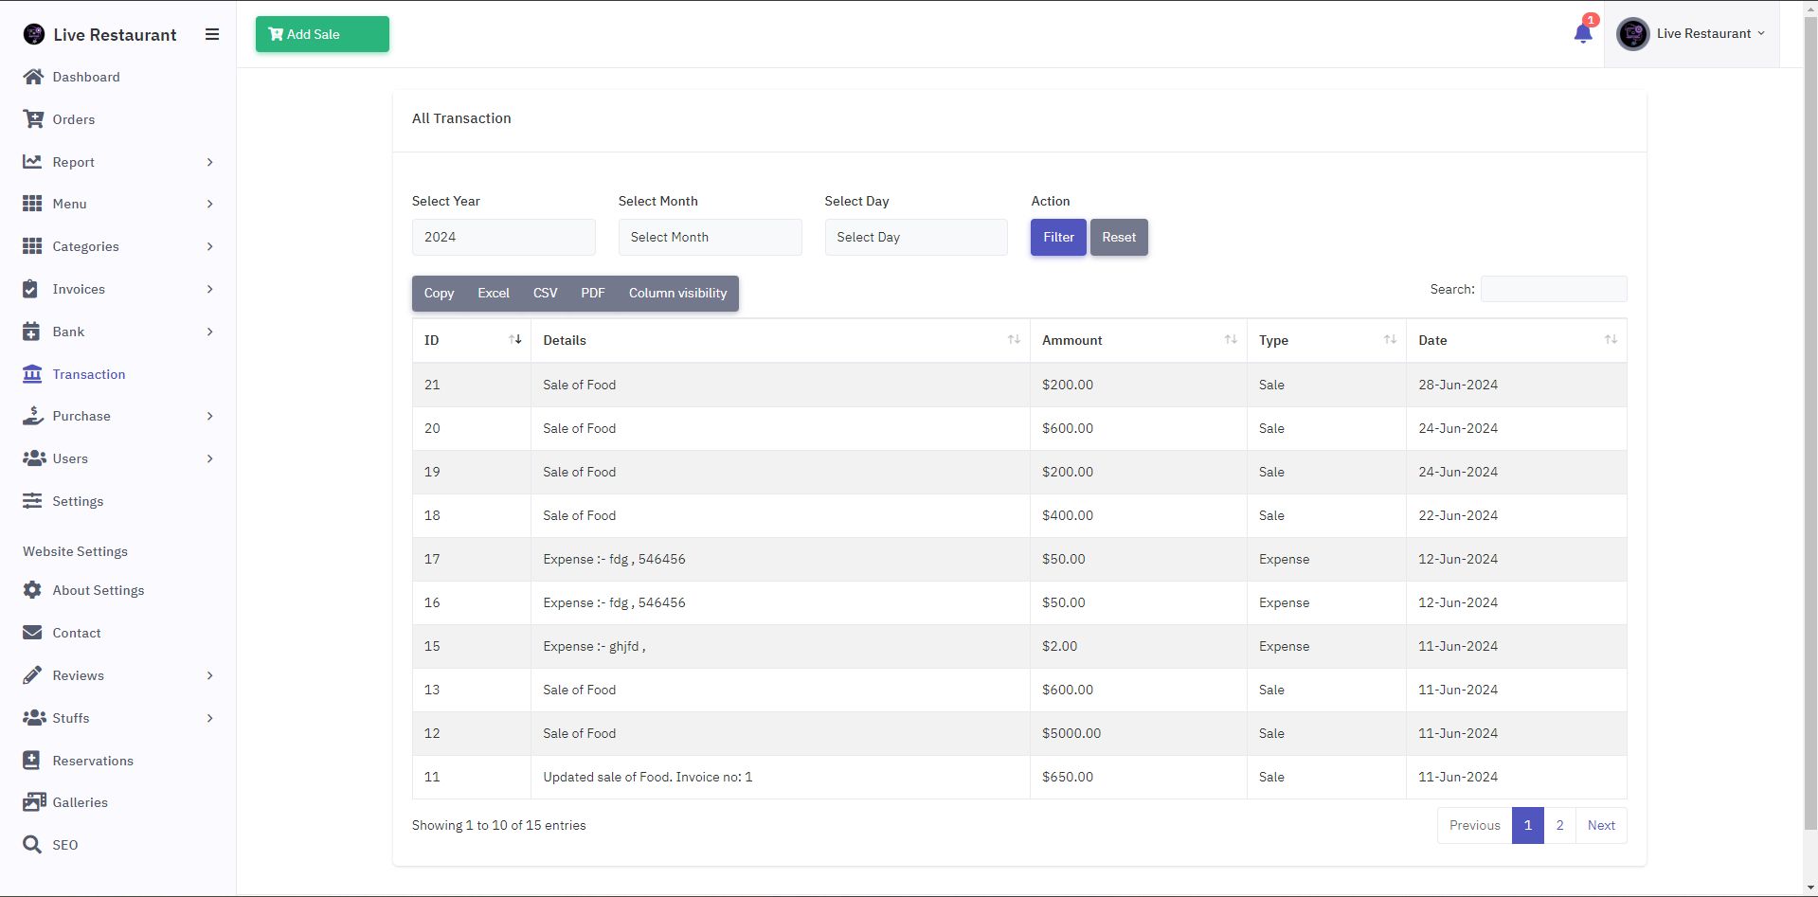Open the Select Day dropdown
The width and height of the screenshot is (1818, 897).
click(x=915, y=238)
